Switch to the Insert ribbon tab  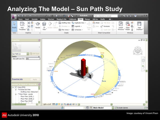click(x=27, y=19)
